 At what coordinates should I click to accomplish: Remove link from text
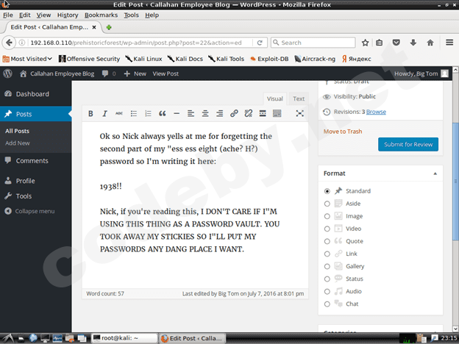pyautogui.click(x=248, y=113)
